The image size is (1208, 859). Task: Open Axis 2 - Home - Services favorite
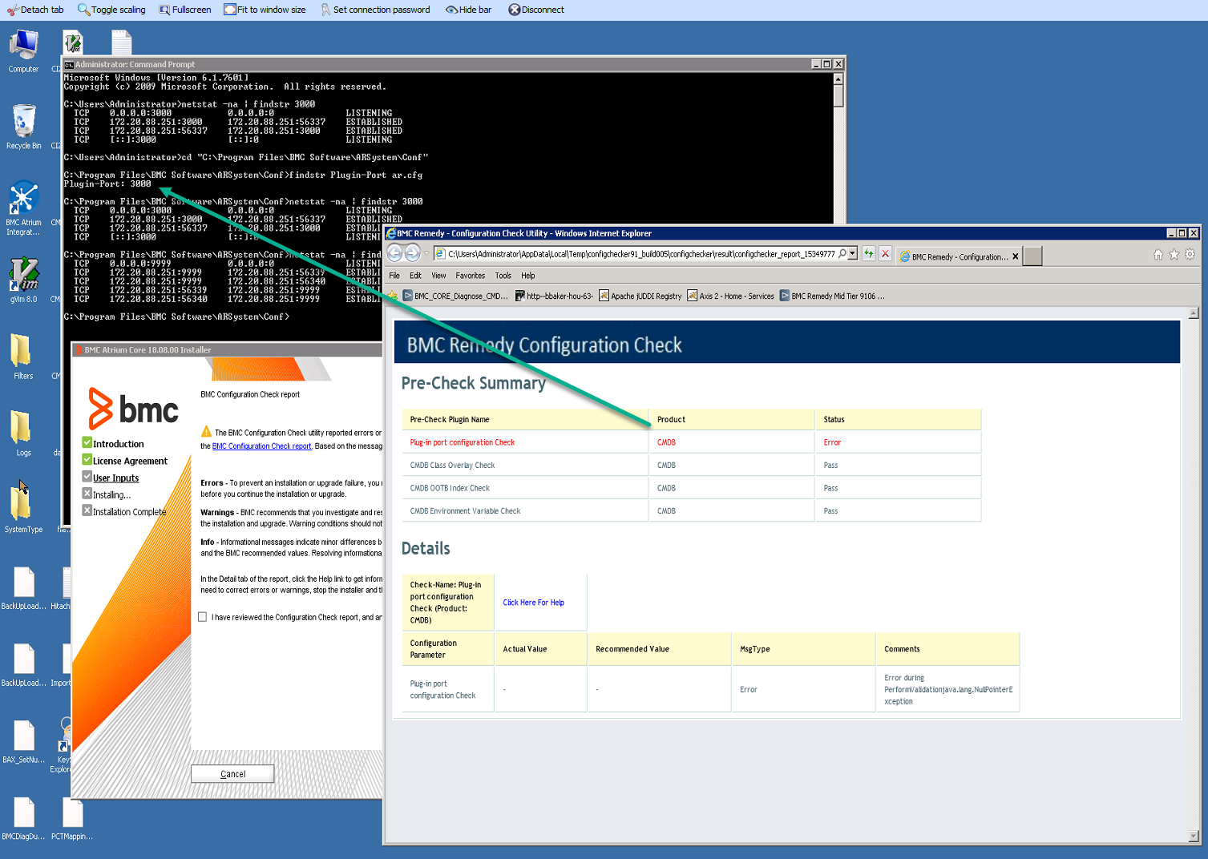[x=730, y=296]
